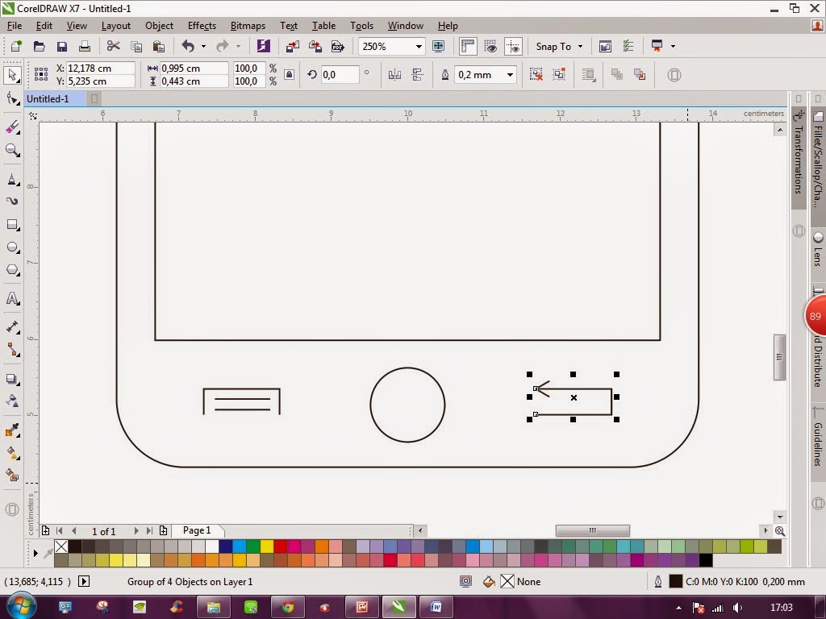This screenshot has height=619, width=826.
Task: Select the Shape edit tool
Action: (x=12, y=99)
